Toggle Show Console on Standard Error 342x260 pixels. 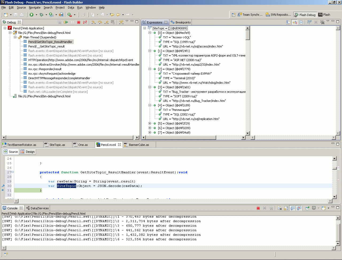coord(299,208)
